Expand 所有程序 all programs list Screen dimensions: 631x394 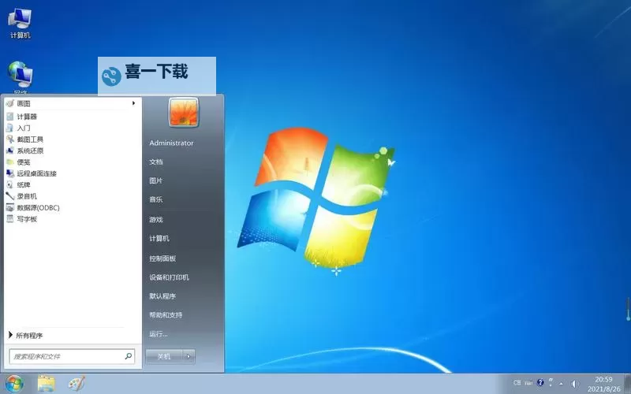tap(26, 336)
